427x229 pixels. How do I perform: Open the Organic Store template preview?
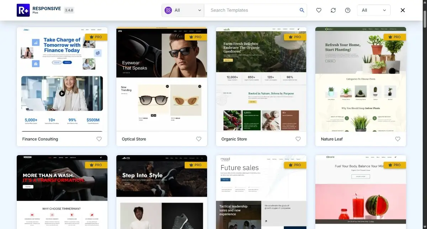click(261, 80)
